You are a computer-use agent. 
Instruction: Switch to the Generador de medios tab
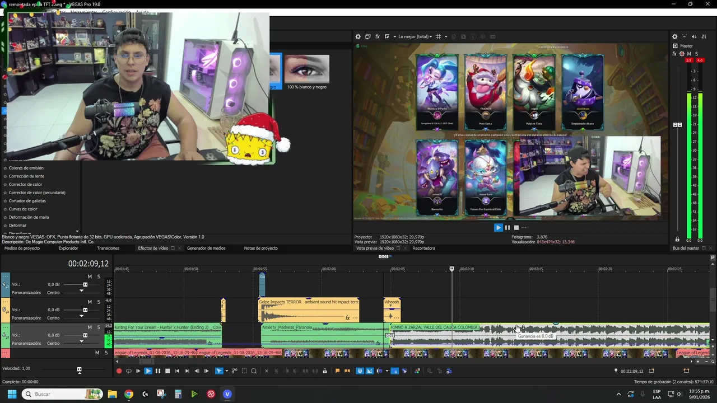206,248
